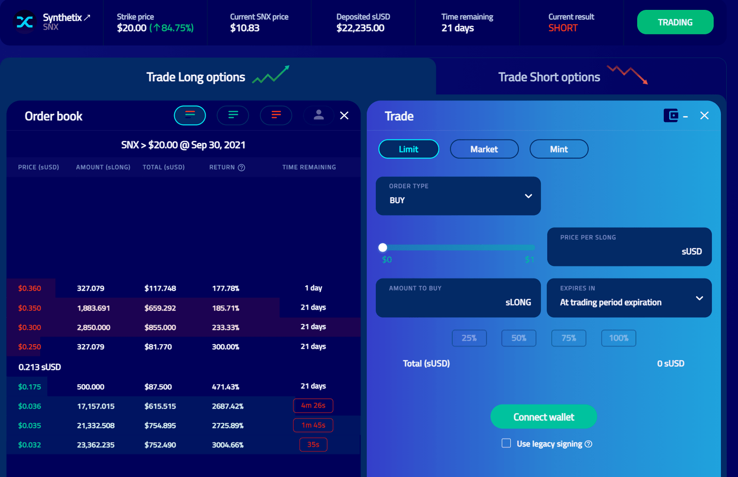Image resolution: width=738 pixels, height=477 pixels.
Task: Click the Synthetix logo icon
Action: click(x=25, y=22)
